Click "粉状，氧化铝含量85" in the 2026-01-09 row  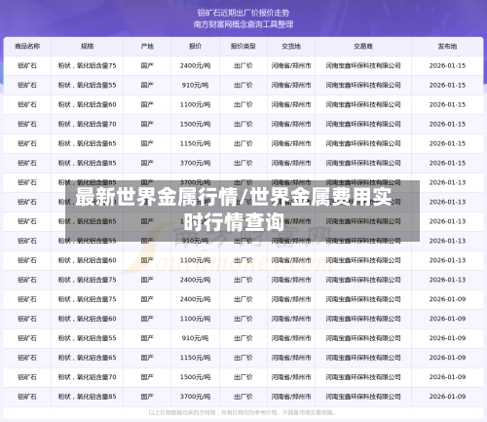[87, 397]
